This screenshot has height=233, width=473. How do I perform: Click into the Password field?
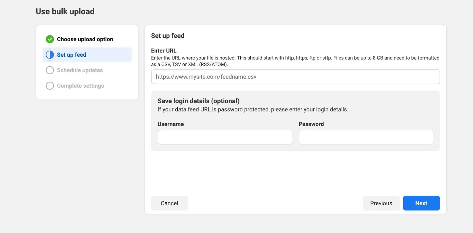point(366,137)
